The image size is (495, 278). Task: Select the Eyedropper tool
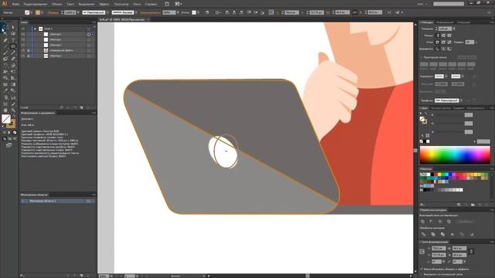click(x=5, y=91)
